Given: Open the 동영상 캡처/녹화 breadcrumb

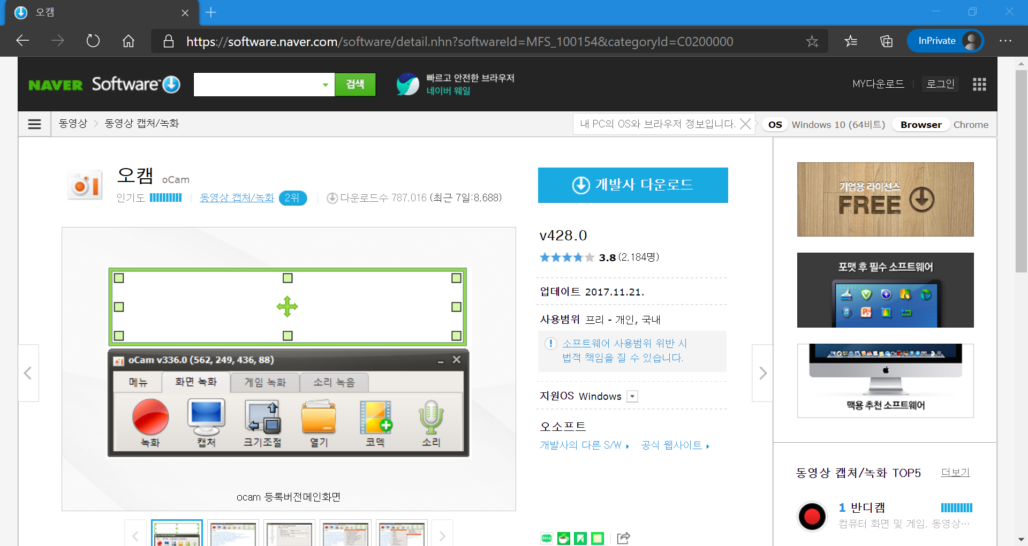Looking at the screenshot, I should point(142,124).
